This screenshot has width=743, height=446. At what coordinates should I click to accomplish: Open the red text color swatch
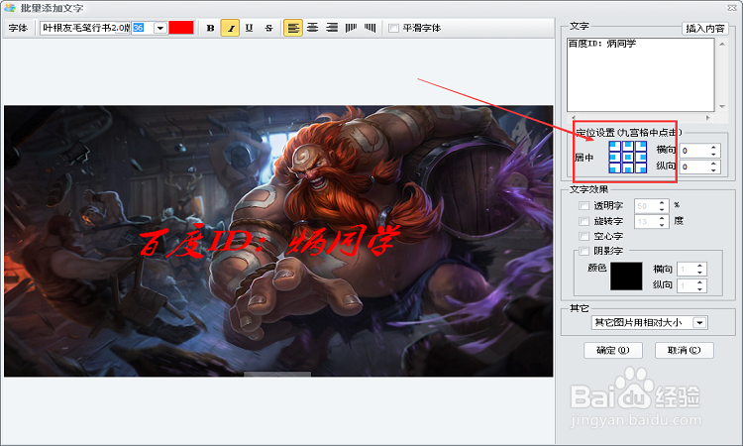coord(181,28)
